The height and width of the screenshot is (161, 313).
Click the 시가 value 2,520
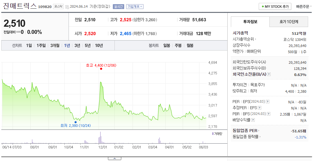point(90,33)
